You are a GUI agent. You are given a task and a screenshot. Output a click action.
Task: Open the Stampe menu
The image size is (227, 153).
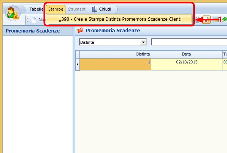coord(56,9)
